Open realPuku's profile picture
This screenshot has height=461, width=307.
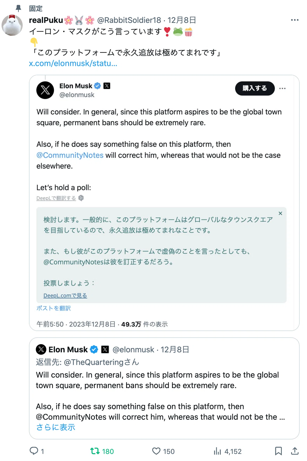[x=12, y=25]
